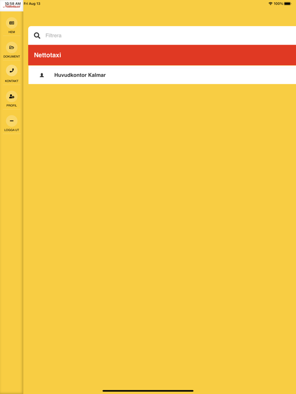
Task: Tap the Nettotaxi logo at top left
Action: (x=12, y=6)
